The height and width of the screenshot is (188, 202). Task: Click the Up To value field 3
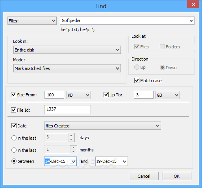(144, 95)
